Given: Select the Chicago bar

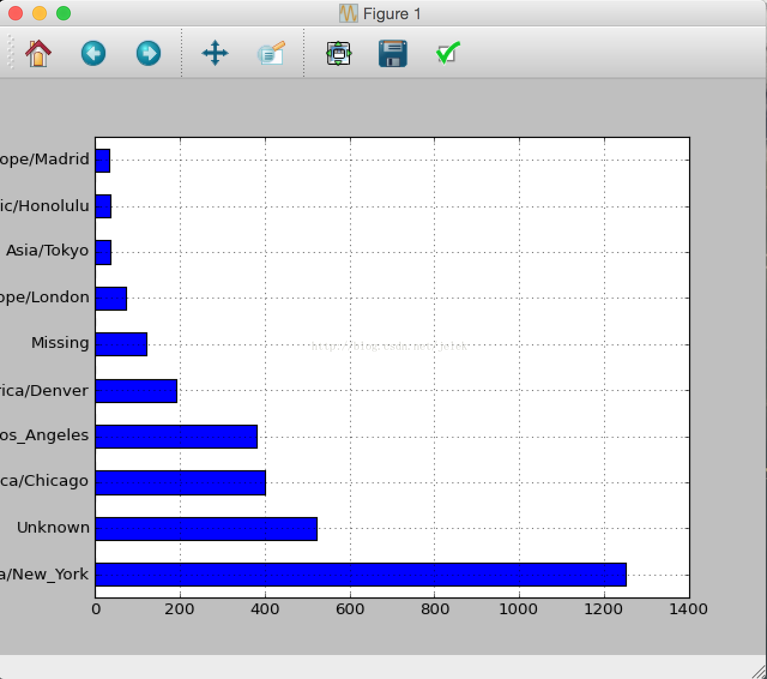Looking at the screenshot, I should [x=180, y=483].
